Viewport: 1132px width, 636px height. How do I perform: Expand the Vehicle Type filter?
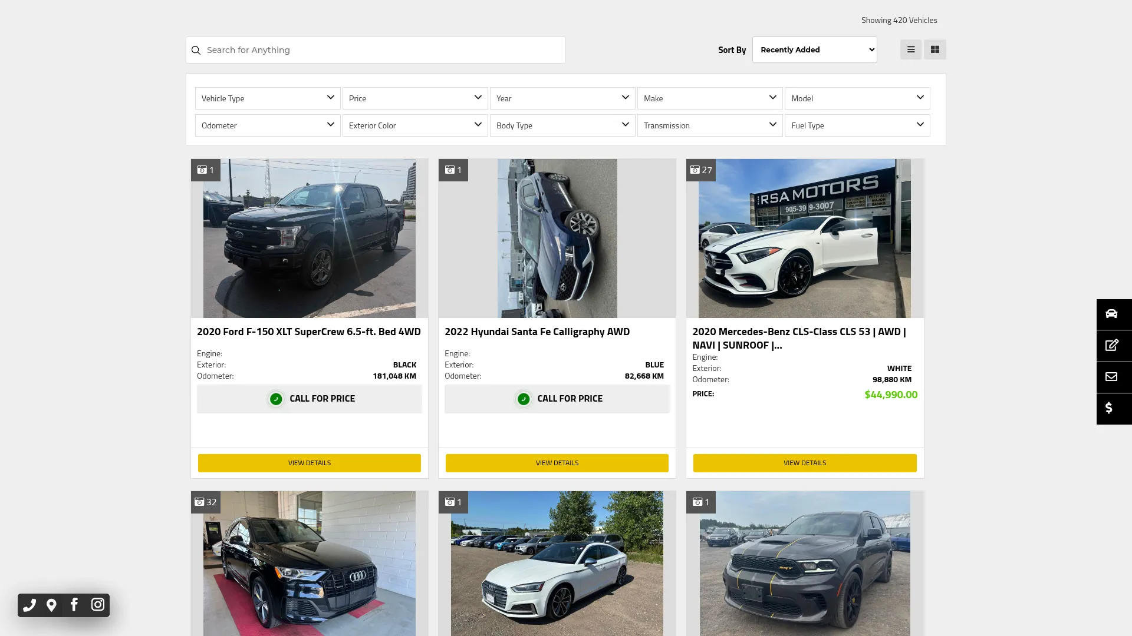pyautogui.click(x=268, y=98)
